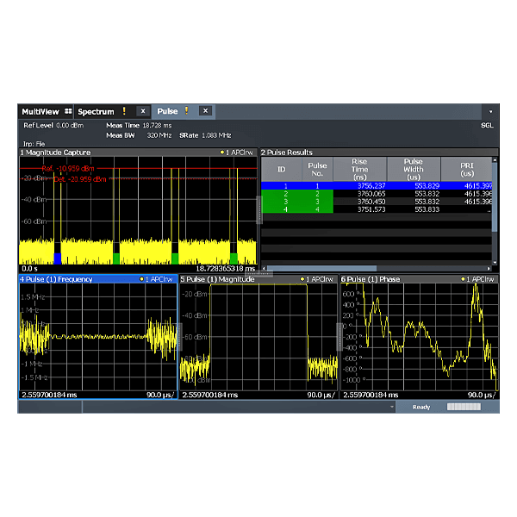Click the 90.0 µs/ scale label in the Phase window
Viewport: 517px width, 517px height.
482,395
